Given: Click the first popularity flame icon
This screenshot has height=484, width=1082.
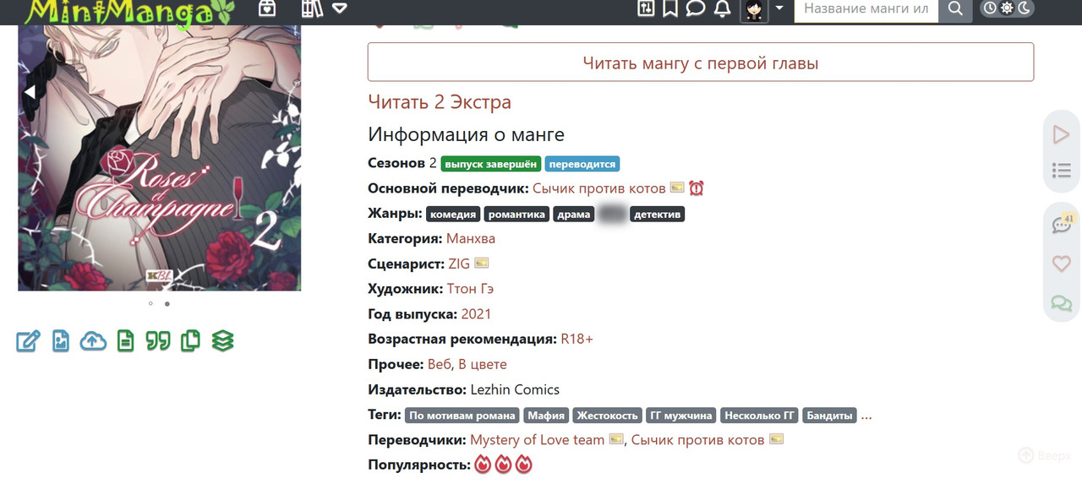Looking at the screenshot, I should point(483,465).
